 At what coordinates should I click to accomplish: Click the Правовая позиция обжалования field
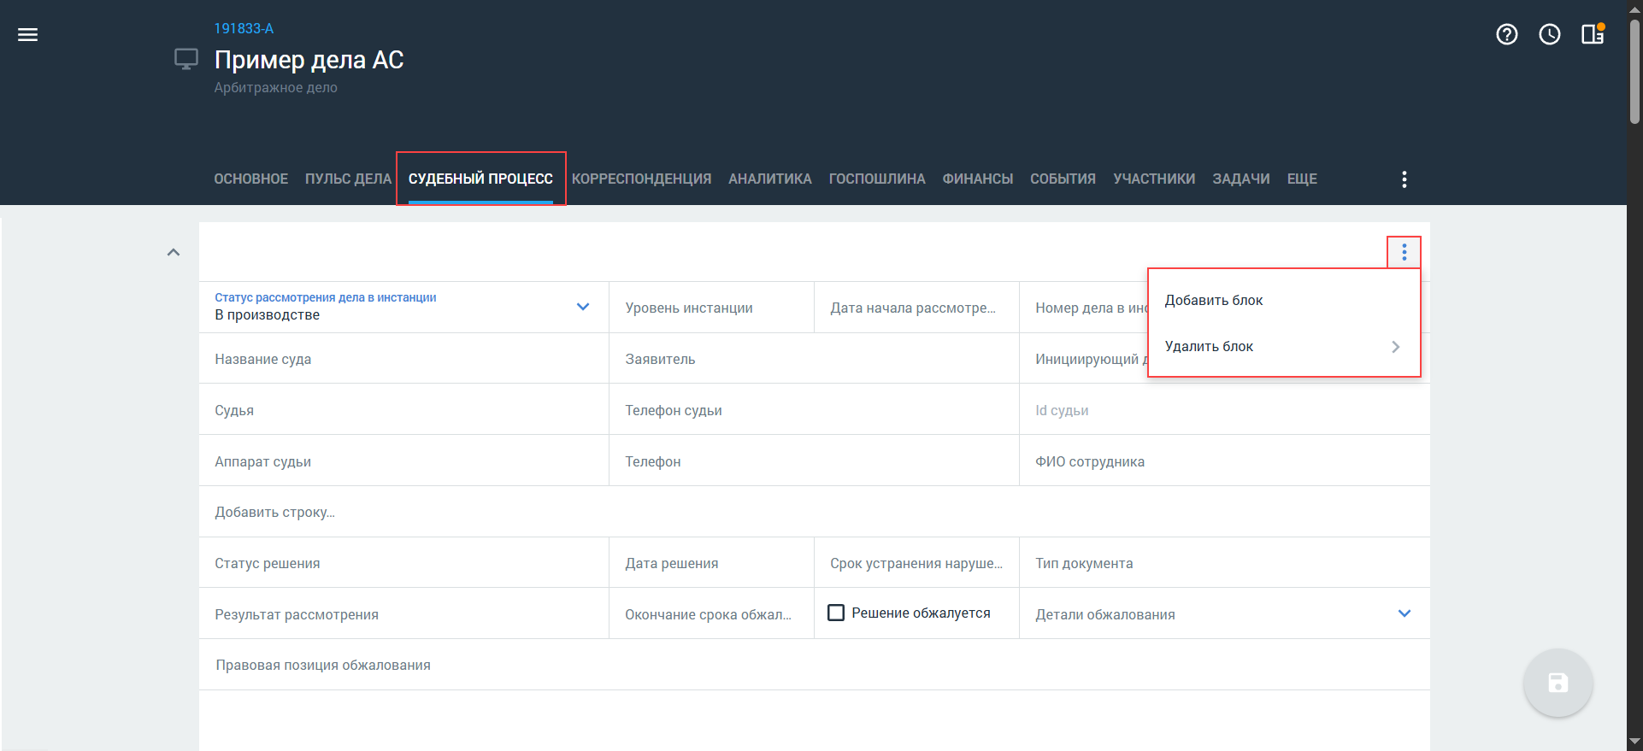click(x=814, y=665)
